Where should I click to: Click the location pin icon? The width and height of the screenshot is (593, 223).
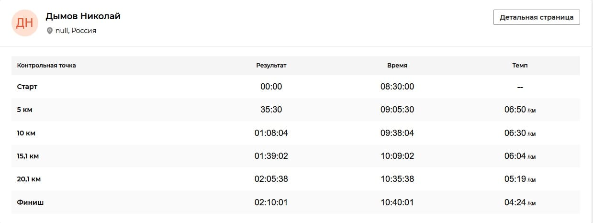click(x=49, y=31)
